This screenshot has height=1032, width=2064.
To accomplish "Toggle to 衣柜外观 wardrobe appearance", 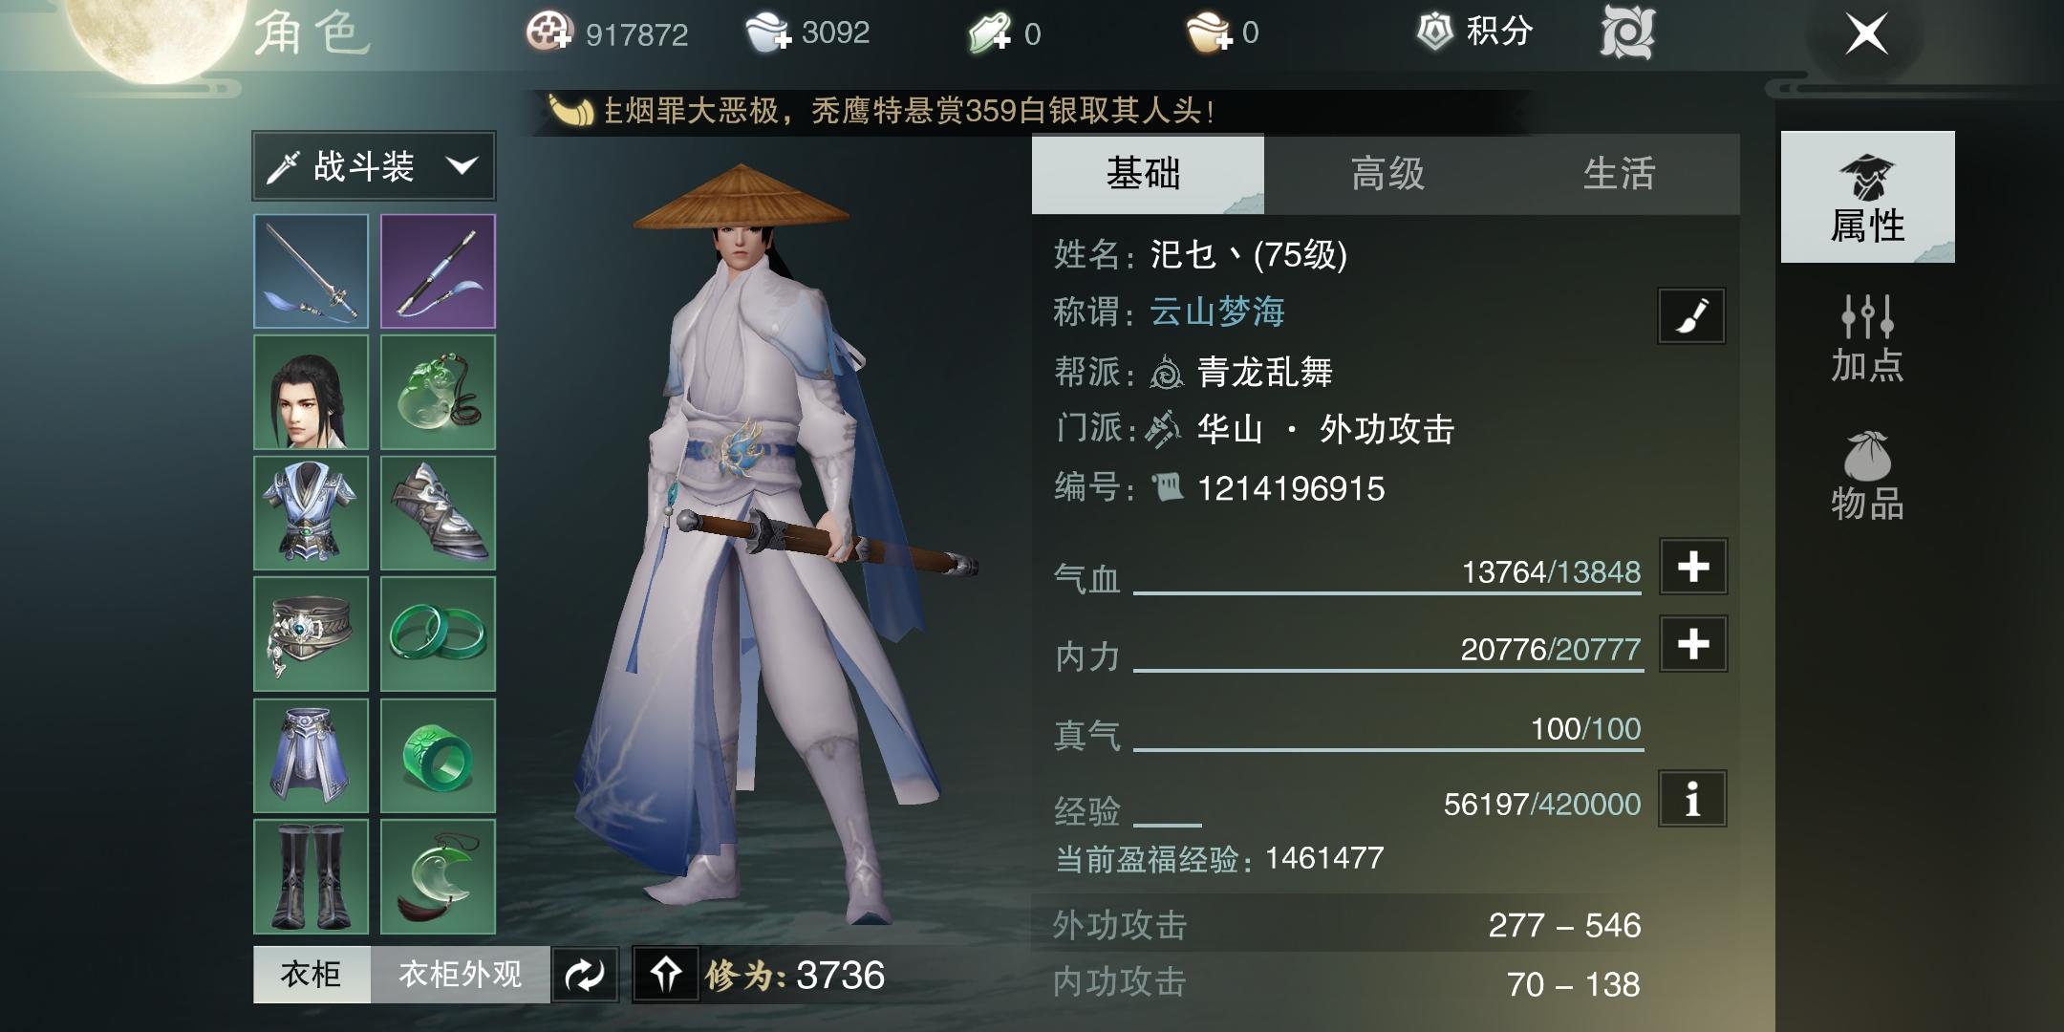I will (x=461, y=975).
